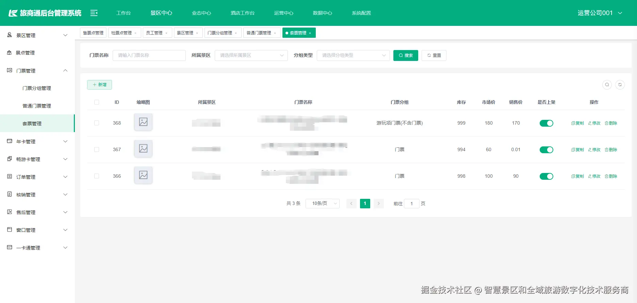Collapse the sidebar with the hamburger icon

click(x=94, y=13)
